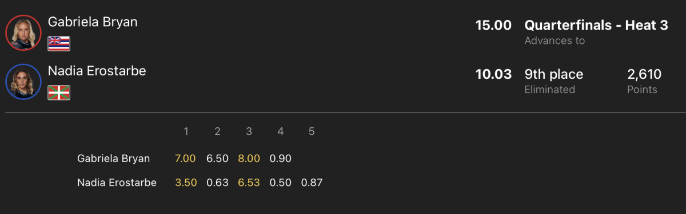Click Nadia Erostarbe row label in score table
This screenshot has height=214, width=686.
pyautogui.click(x=117, y=183)
